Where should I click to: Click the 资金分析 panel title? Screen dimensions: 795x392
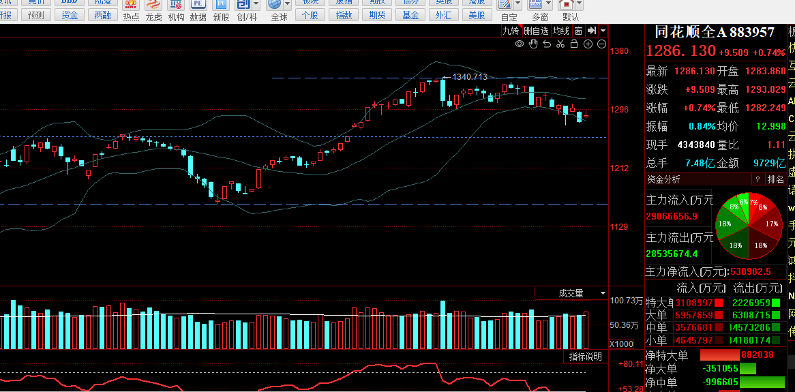663,179
